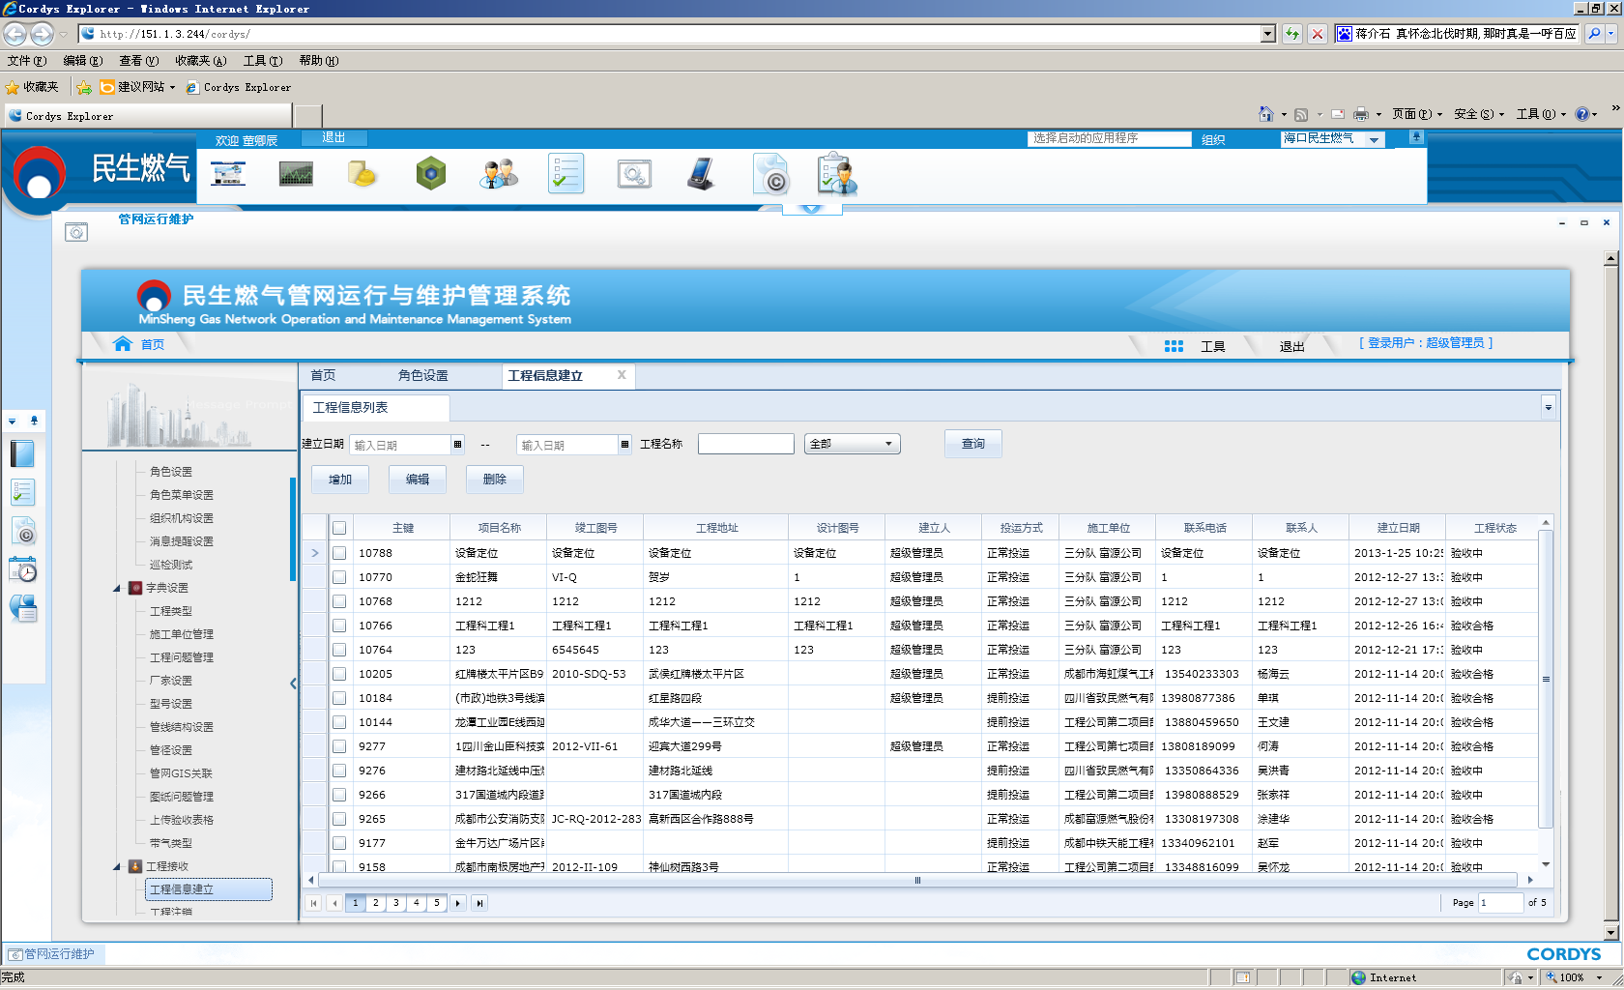Open the 收藏夹(A) menu in browser
1624x990 pixels.
coord(200,61)
